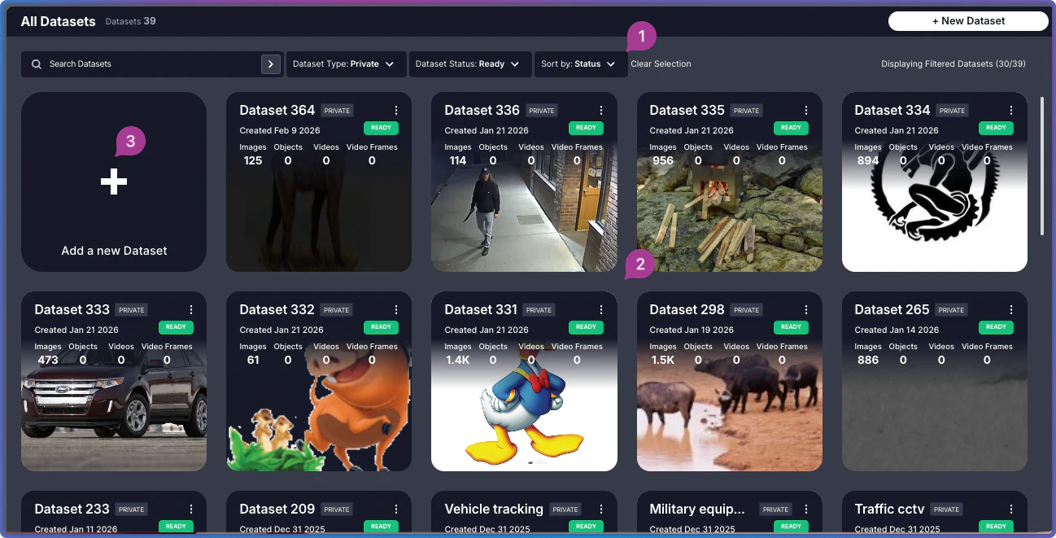The height and width of the screenshot is (538, 1056).
Task: Switch to the All Datasets view
Action: click(58, 21)
